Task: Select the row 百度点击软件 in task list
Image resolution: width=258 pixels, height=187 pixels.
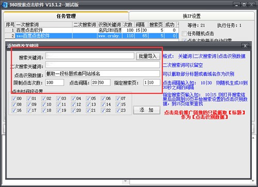Action: coord(92,30)
